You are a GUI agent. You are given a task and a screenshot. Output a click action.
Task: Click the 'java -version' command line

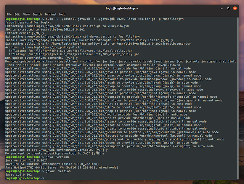pos(37,157)
